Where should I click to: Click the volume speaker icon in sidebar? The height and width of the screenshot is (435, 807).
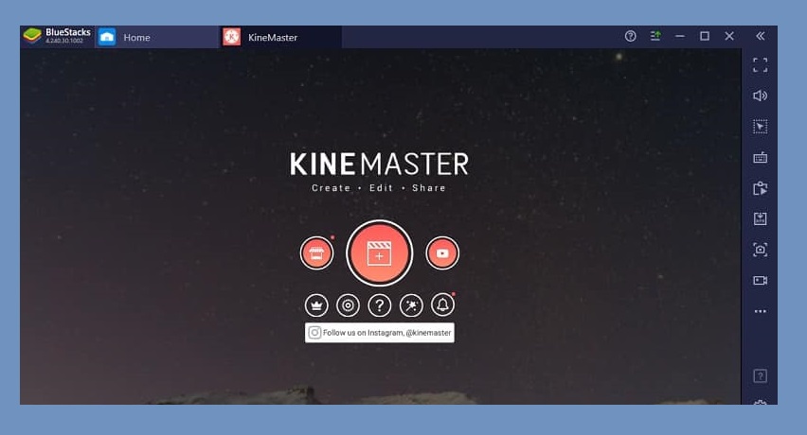761,96
